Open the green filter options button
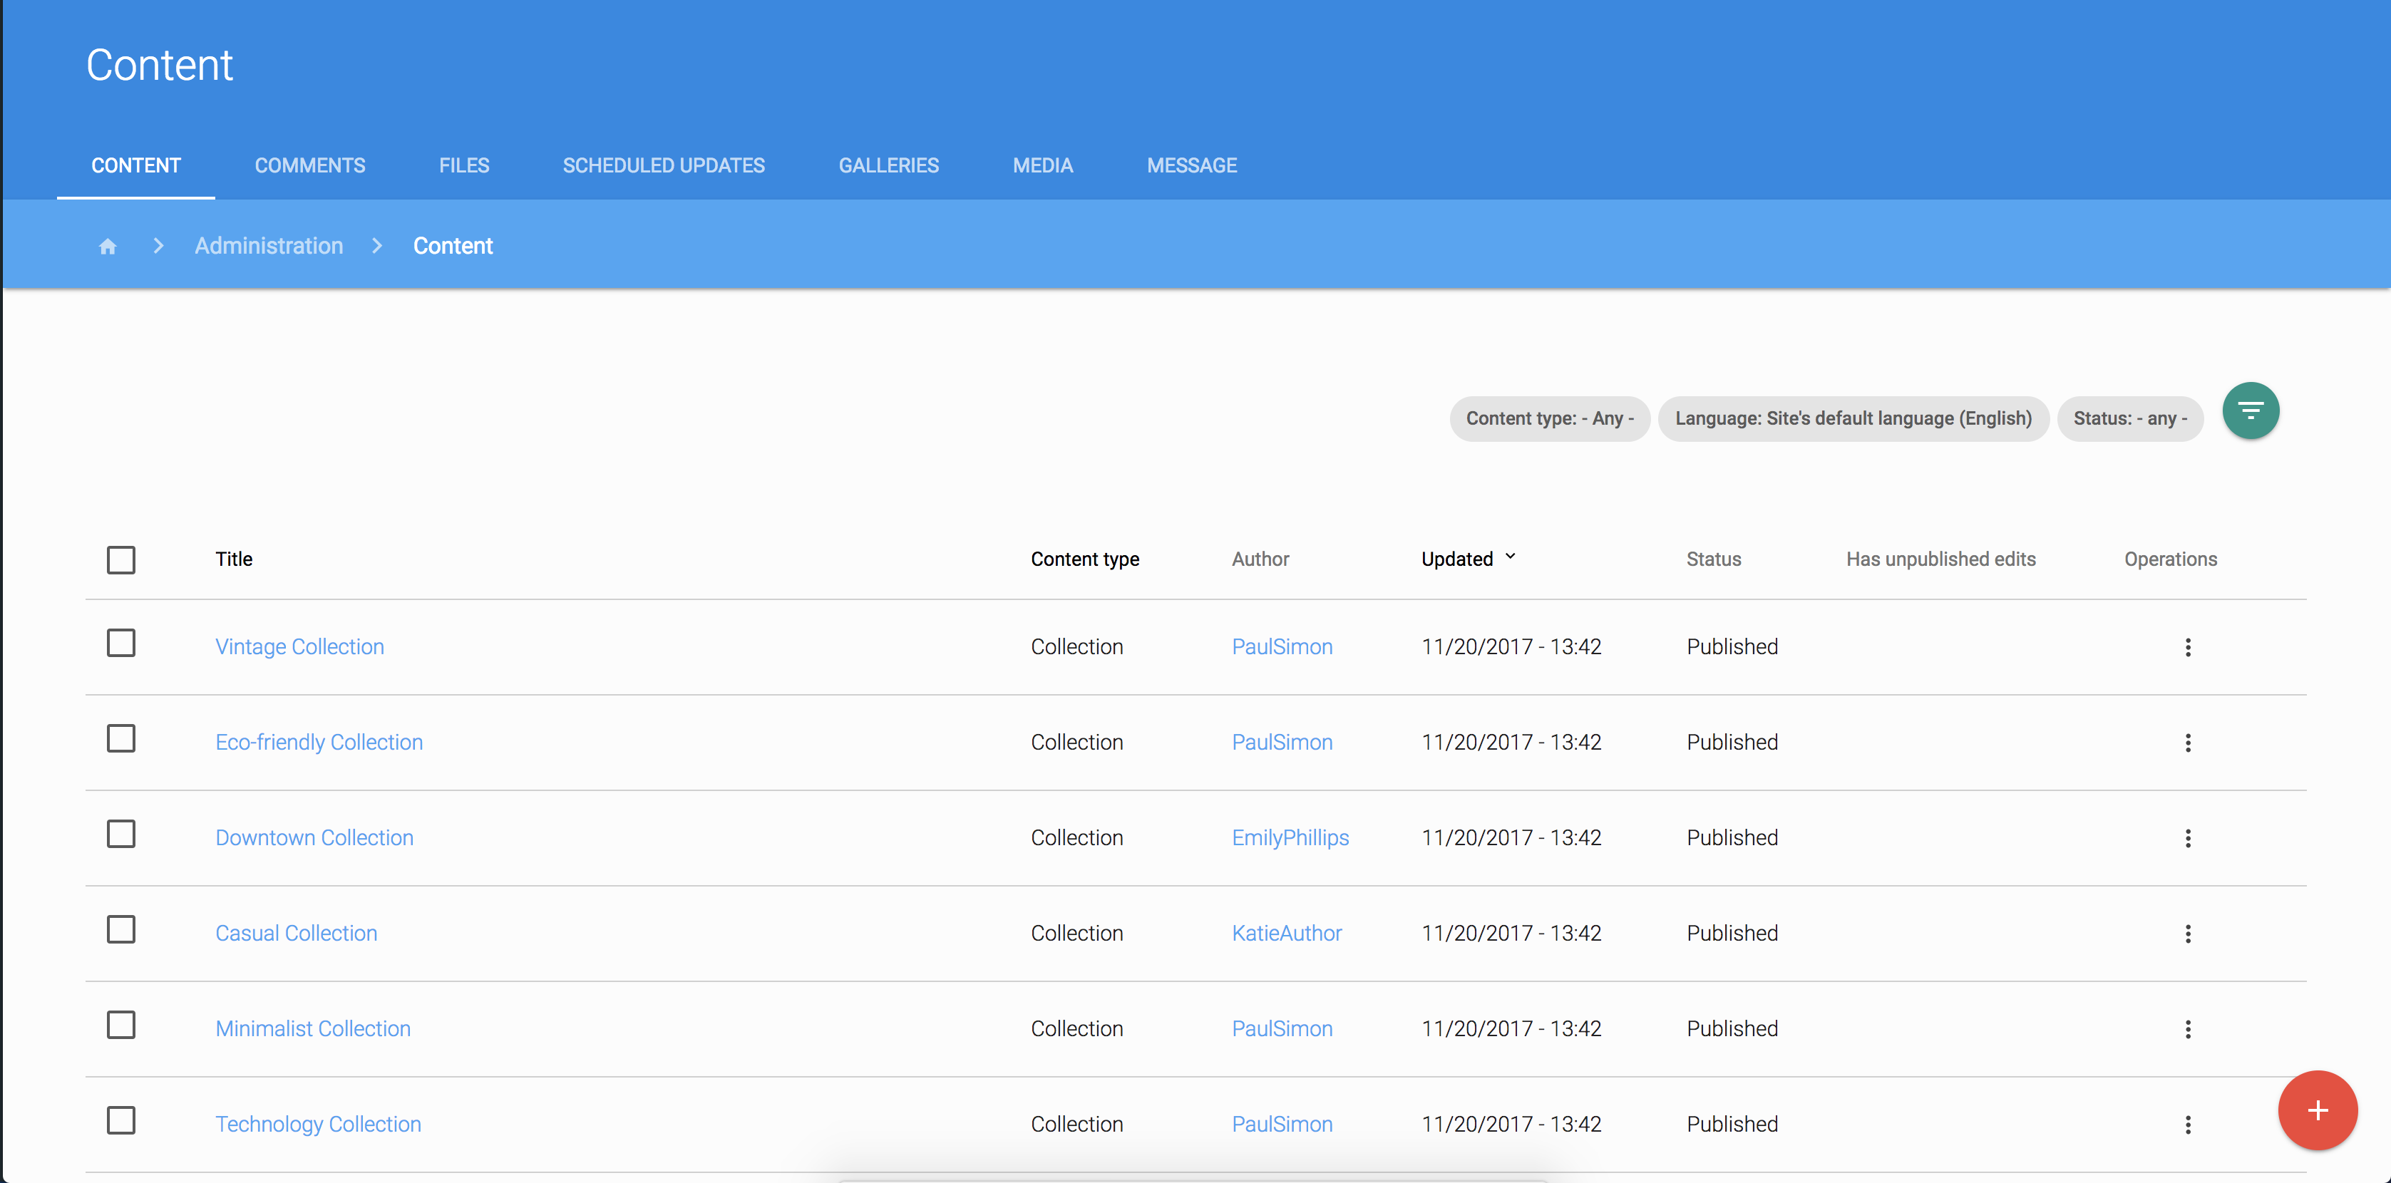Viewport: 2391px width, 1183px height. [2250, 410]
